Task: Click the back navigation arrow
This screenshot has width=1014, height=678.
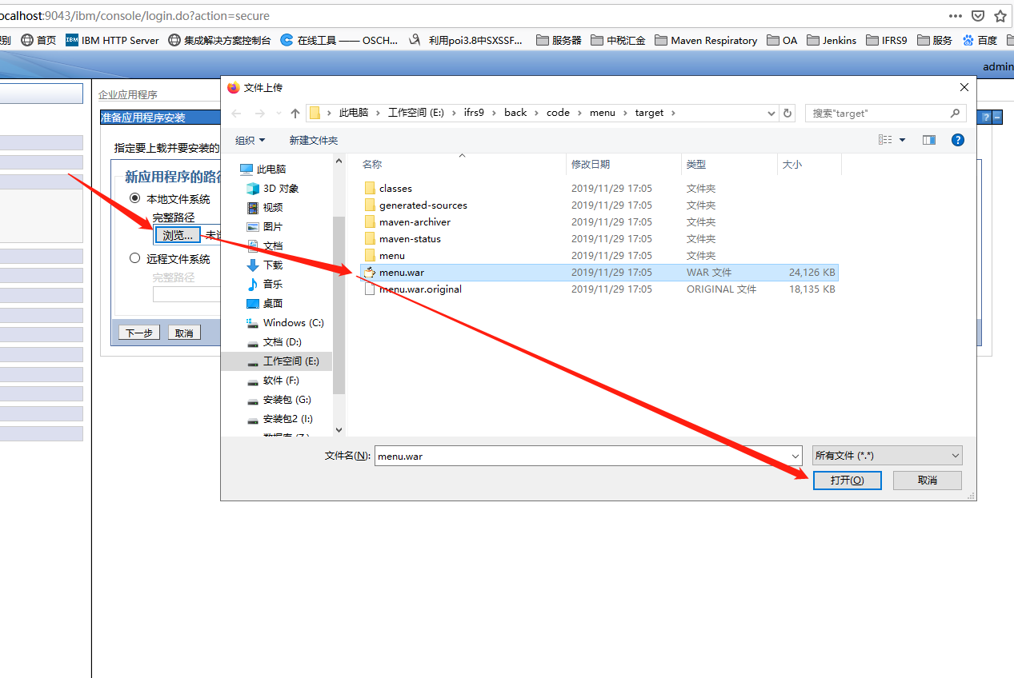Action: click(x=235, y=113)
